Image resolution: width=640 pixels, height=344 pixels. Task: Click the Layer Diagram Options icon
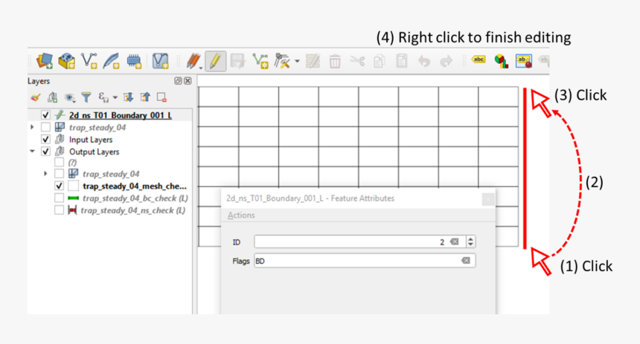[501, 61]
